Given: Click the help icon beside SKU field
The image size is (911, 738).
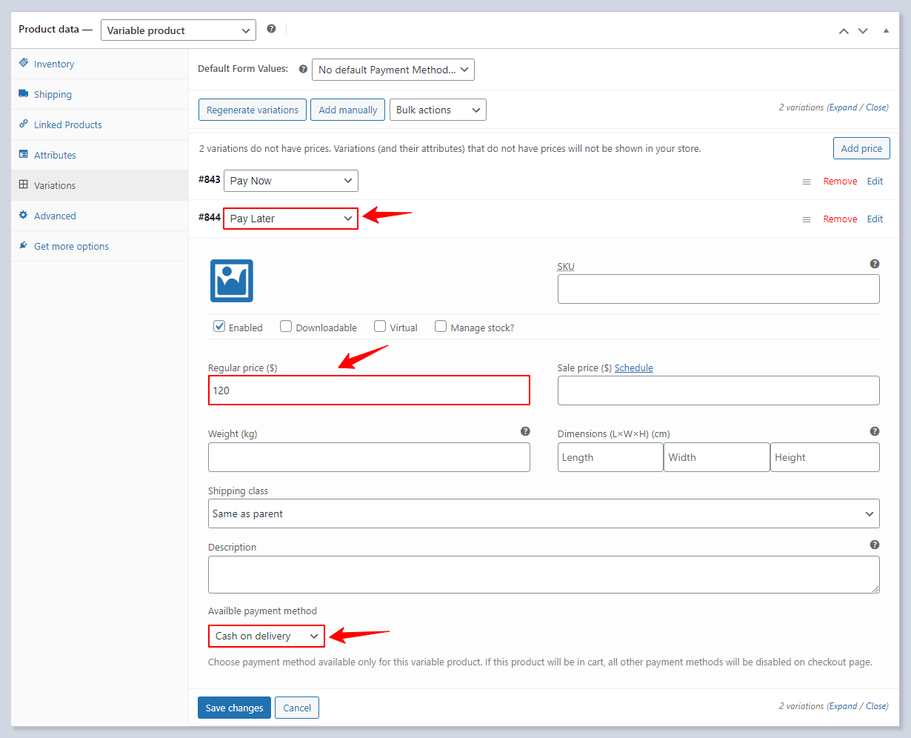Looking at the screenshot, I should pos(875,264).
